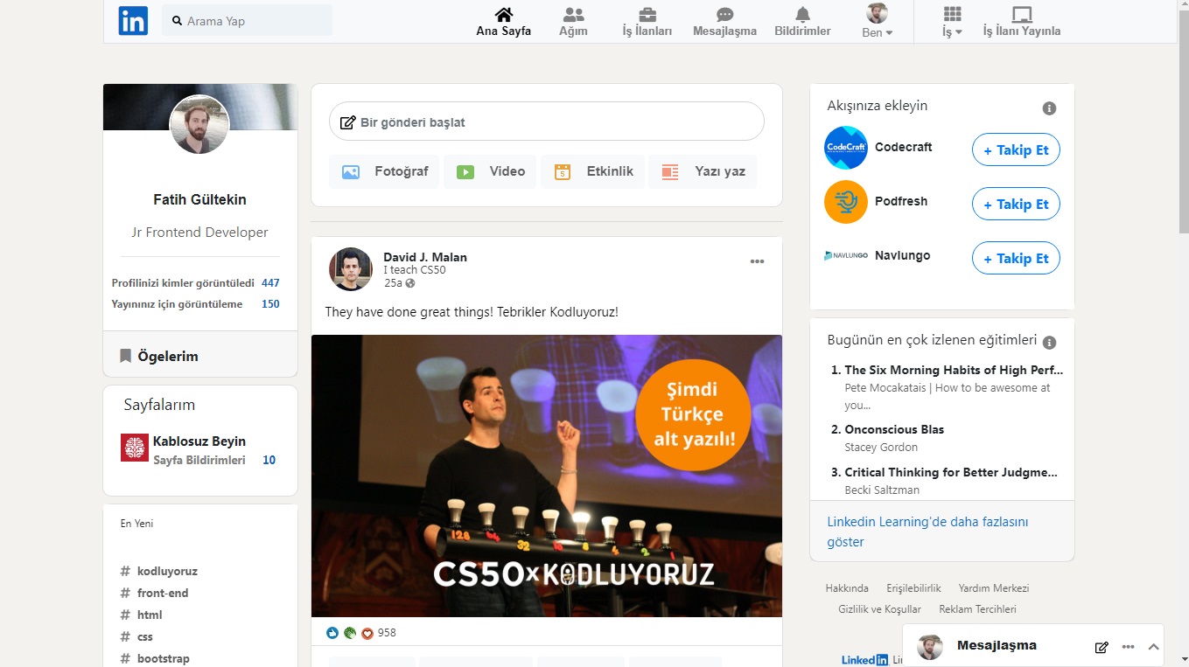Click İş İlanı Yayınla in the top bar

1021,21
